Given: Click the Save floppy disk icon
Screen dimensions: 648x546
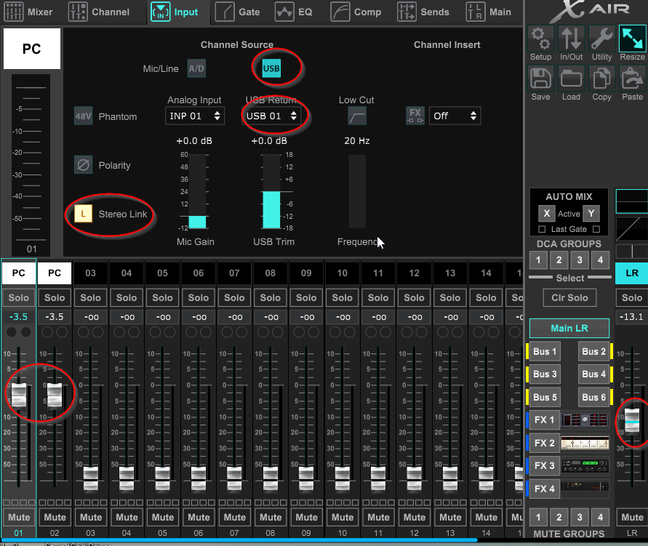Looking at the screenshot, I should pos(540,79).
